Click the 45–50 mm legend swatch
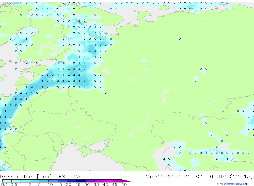This screenshot has width=254, height=186. (118, 181)
